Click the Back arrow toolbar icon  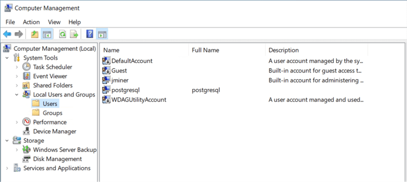[x=7, y=34]
